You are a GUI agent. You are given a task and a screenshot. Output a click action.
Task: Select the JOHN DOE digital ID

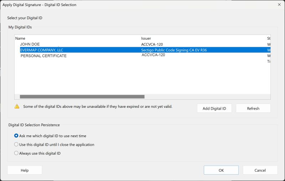point(30,44)
